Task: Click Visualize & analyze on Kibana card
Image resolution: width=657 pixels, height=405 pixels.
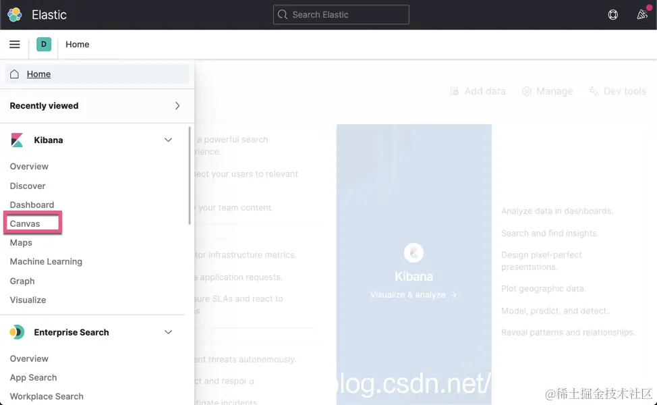Action: 413,295
